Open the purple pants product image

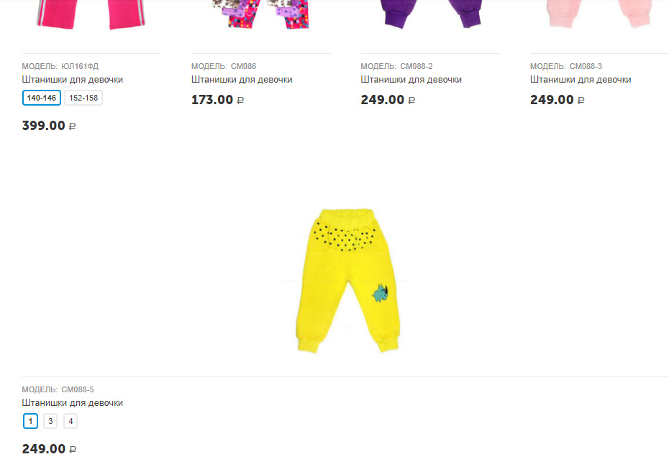[x=430, y=14]
